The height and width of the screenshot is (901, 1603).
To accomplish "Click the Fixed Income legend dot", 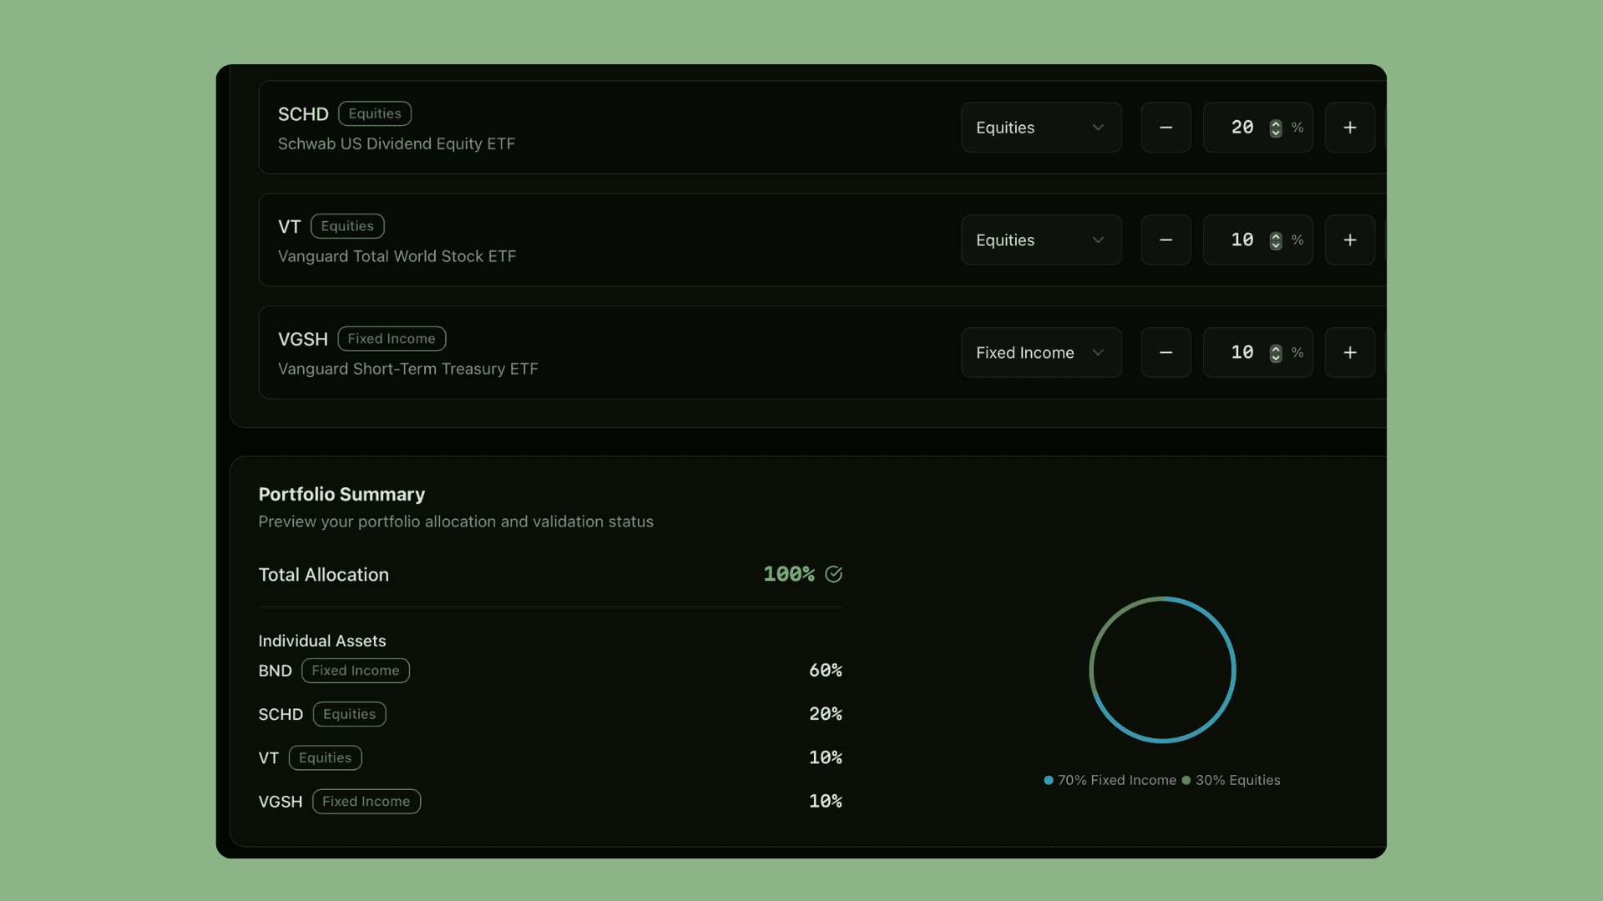I will [x=1049, y=780].
